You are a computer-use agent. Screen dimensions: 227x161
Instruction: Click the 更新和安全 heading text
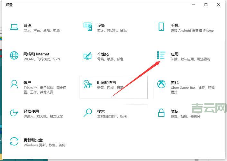[33, 140]
